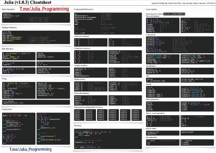
Task: Click the error("whatever") code line
Action: (48, 136)
